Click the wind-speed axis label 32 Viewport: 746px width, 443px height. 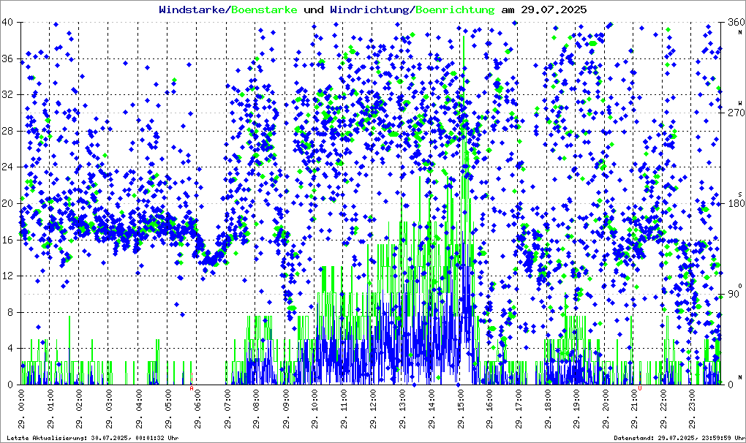coord(7,95)
